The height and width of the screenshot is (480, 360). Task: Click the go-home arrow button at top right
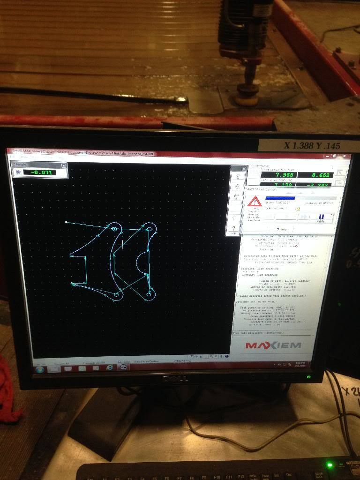(x=340, y=172)
